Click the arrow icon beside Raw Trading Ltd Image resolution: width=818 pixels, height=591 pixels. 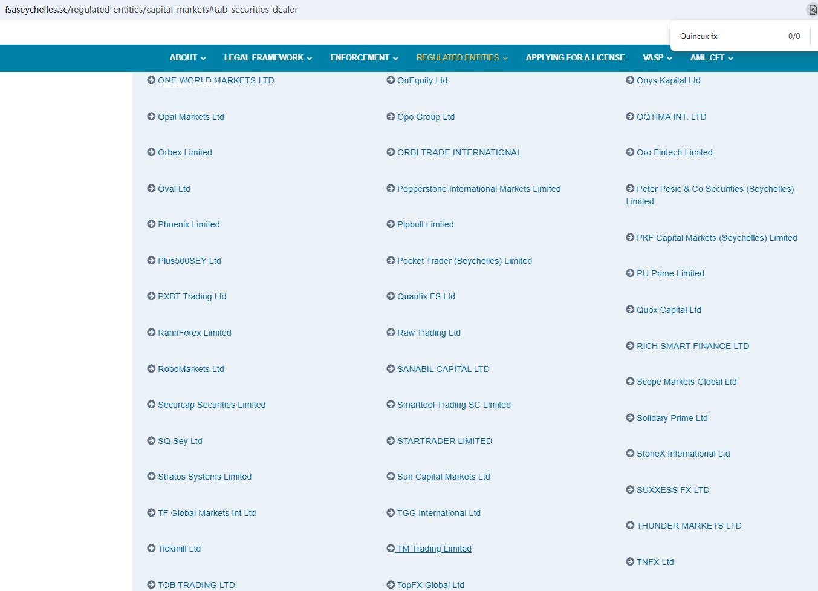pyautogui.click(x=391, y=332)
